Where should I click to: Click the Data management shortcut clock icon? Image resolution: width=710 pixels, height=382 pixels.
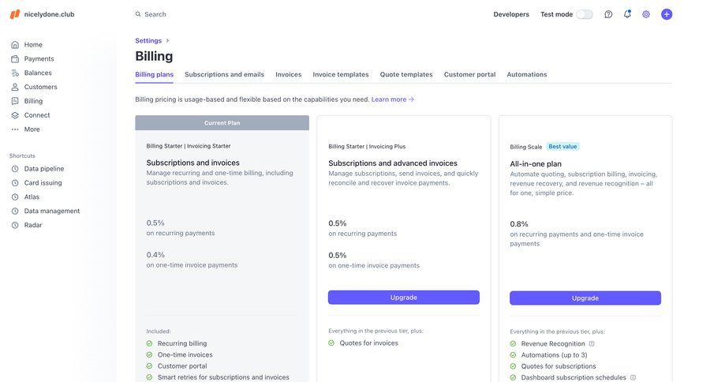pos(15,211)
